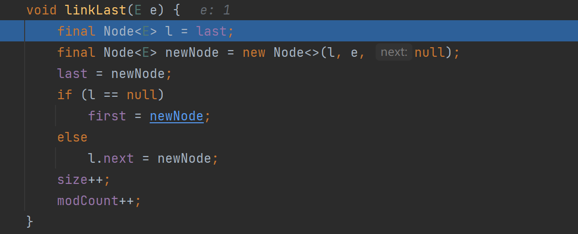Click the 'size++' statement
Image resolution: width=578 pixels, height=234 pixels.
point(84,180)
